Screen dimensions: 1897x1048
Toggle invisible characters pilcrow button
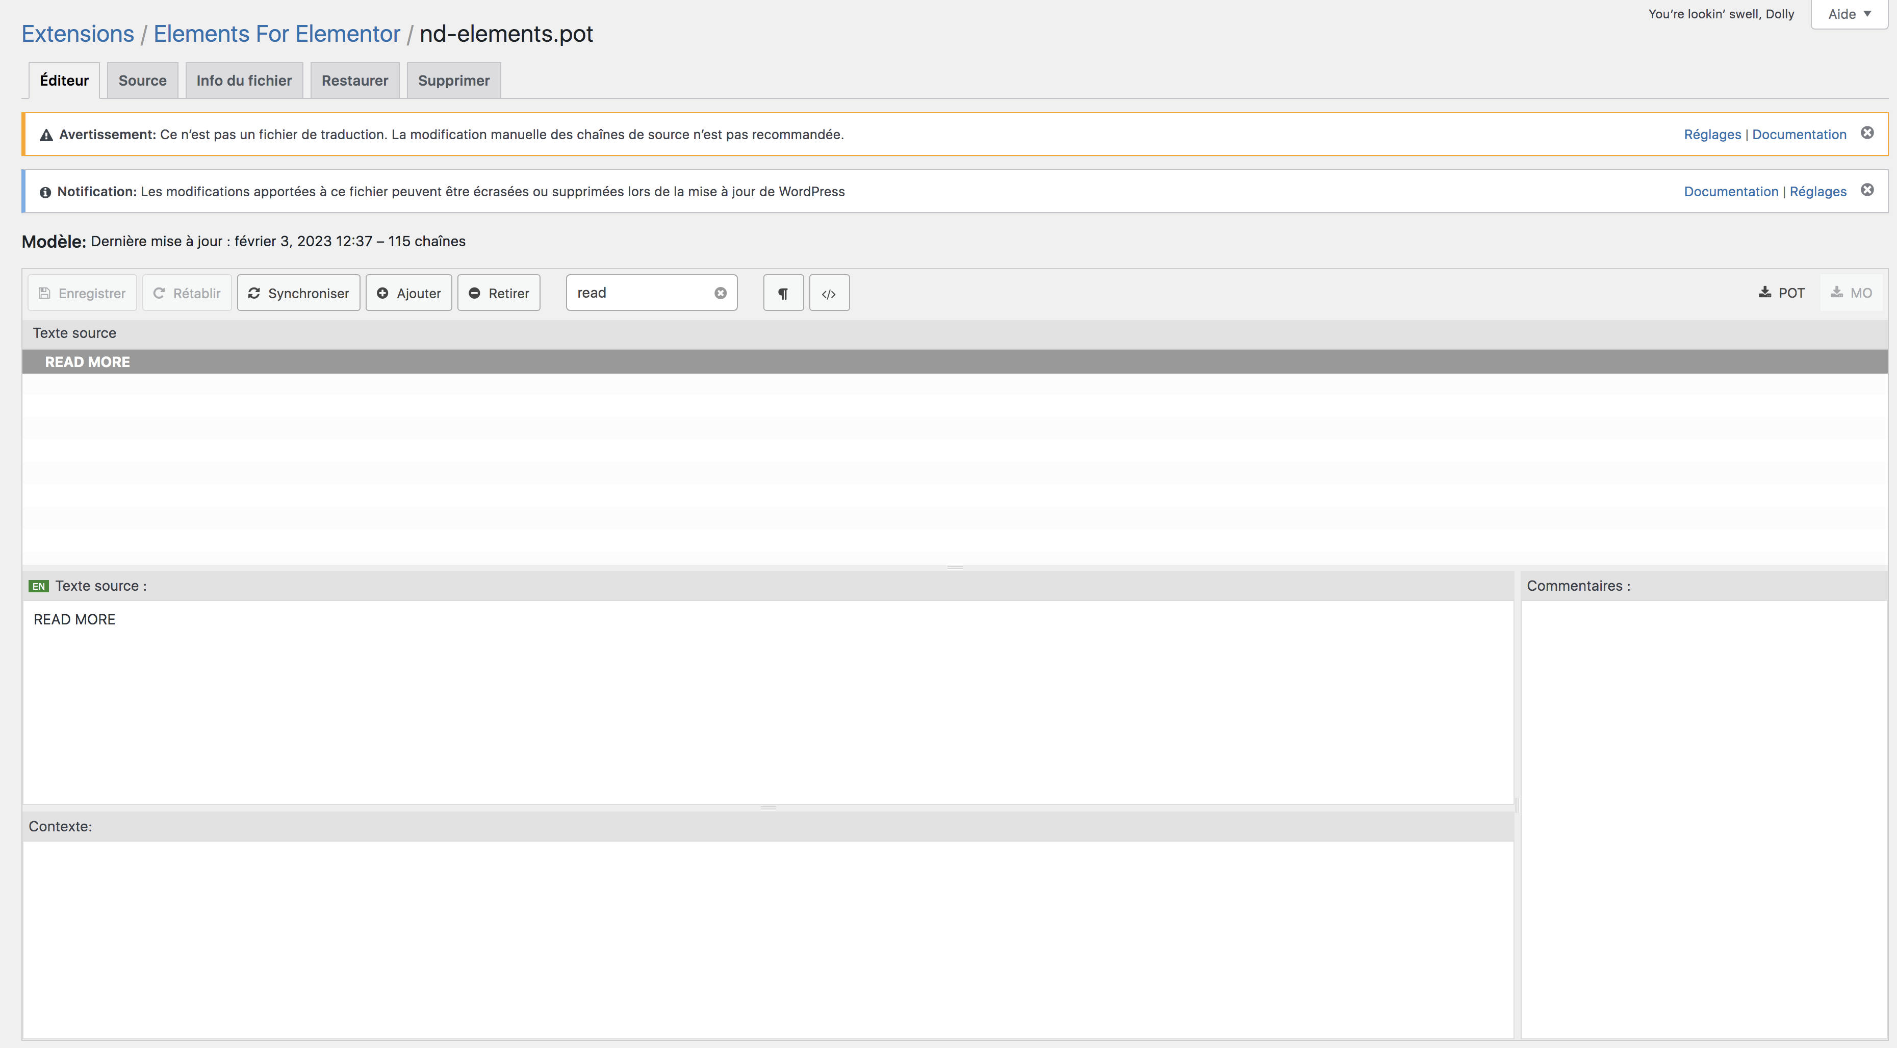pos(783,293)
